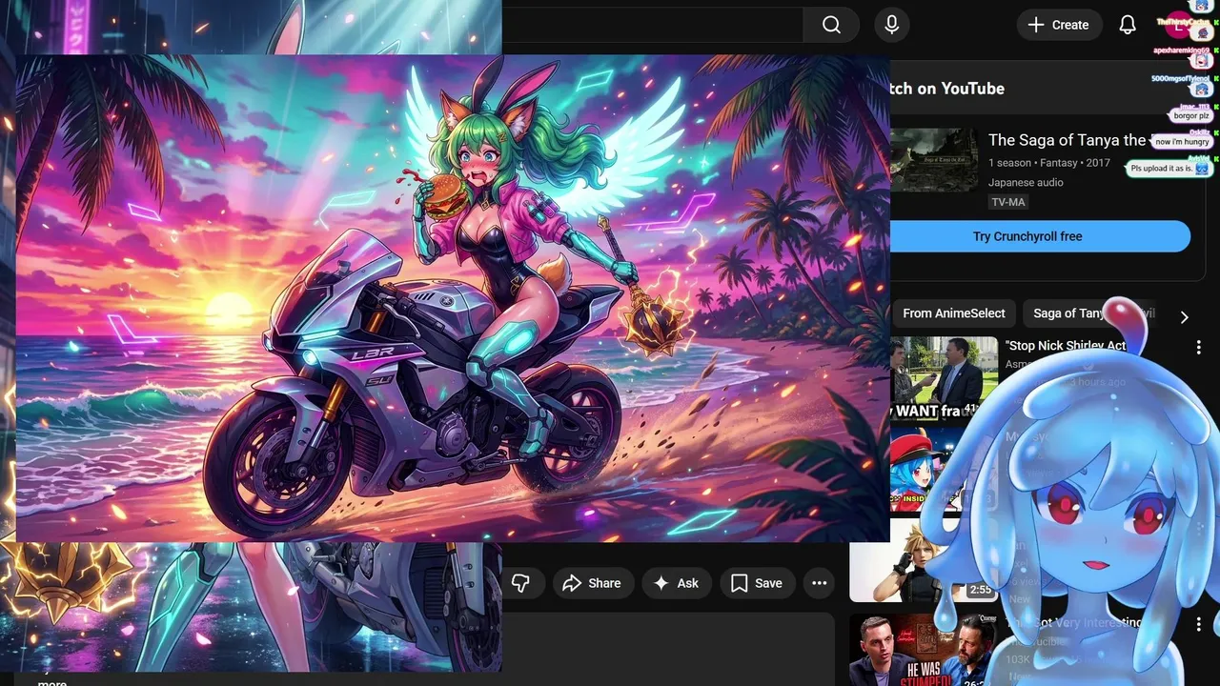Open options menu for the bottom recommended video
This screenshot has width=1220, height=686.
[1199, 625]
